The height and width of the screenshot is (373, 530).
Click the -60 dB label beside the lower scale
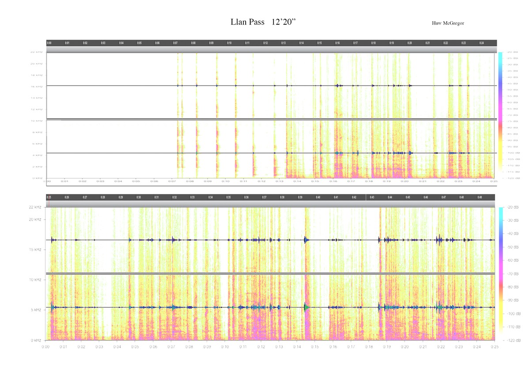(514, 260)
